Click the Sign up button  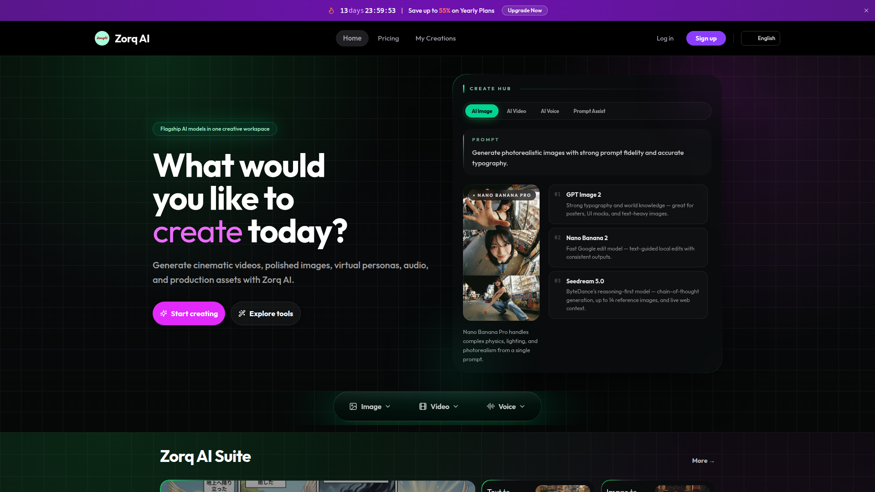pyautogui.click(x=706, y=38)
